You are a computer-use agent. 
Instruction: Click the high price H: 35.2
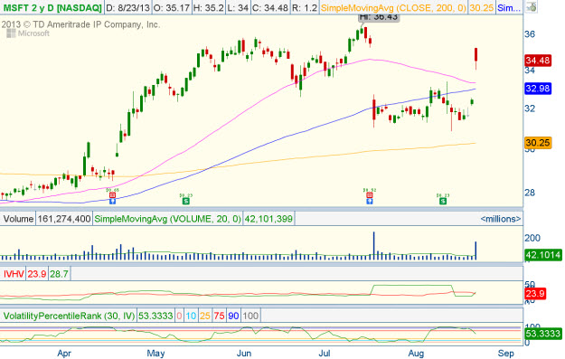209,7
